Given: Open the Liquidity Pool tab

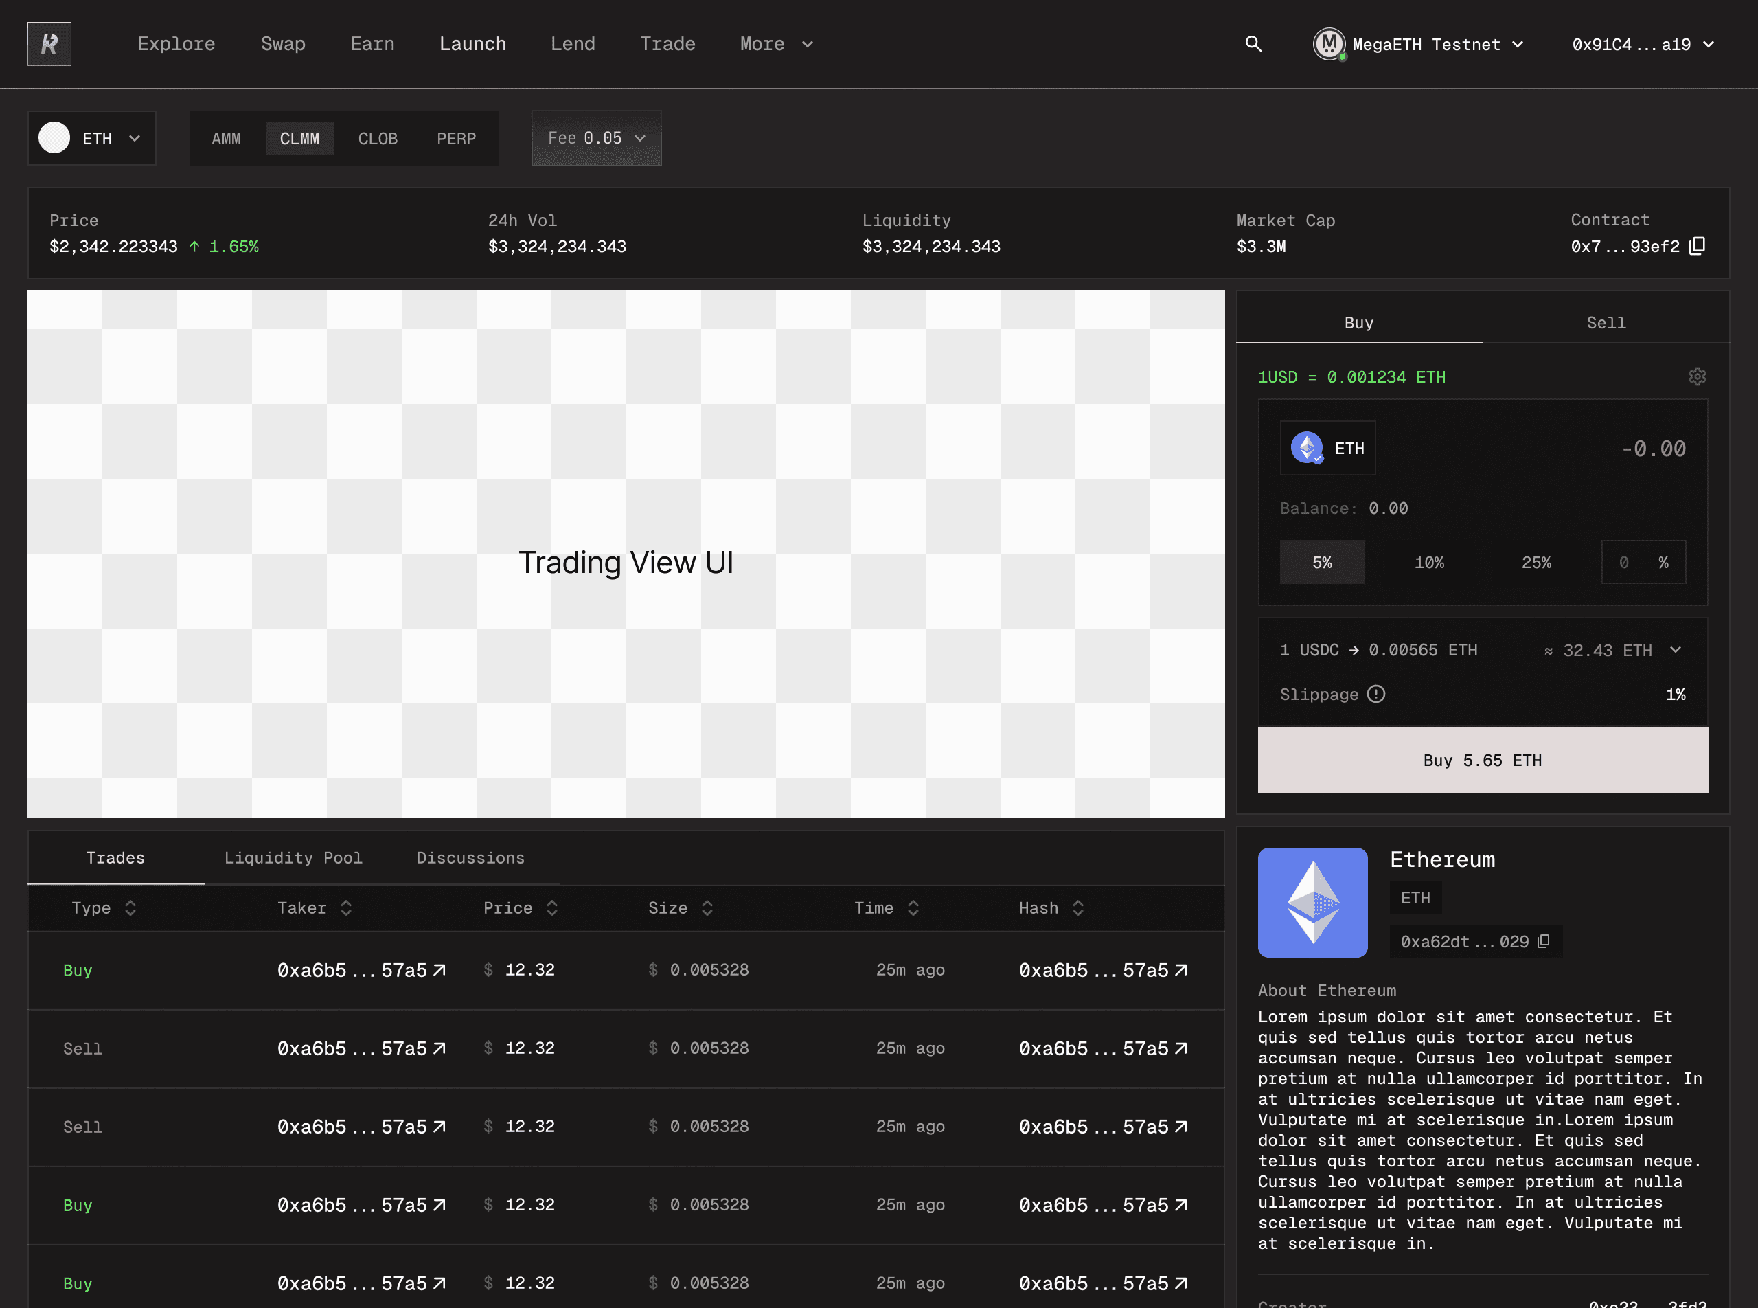Looking at the screenshot, I should click(293, 858).
